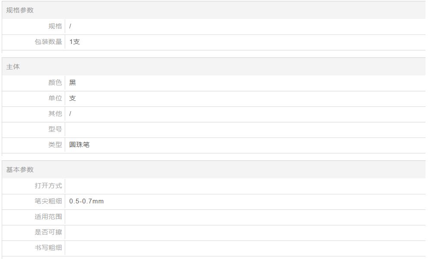Screen dimensions: 429x259
Task: Click the 主体 section header
Action: pyautogui.click(x=13, y=67)
